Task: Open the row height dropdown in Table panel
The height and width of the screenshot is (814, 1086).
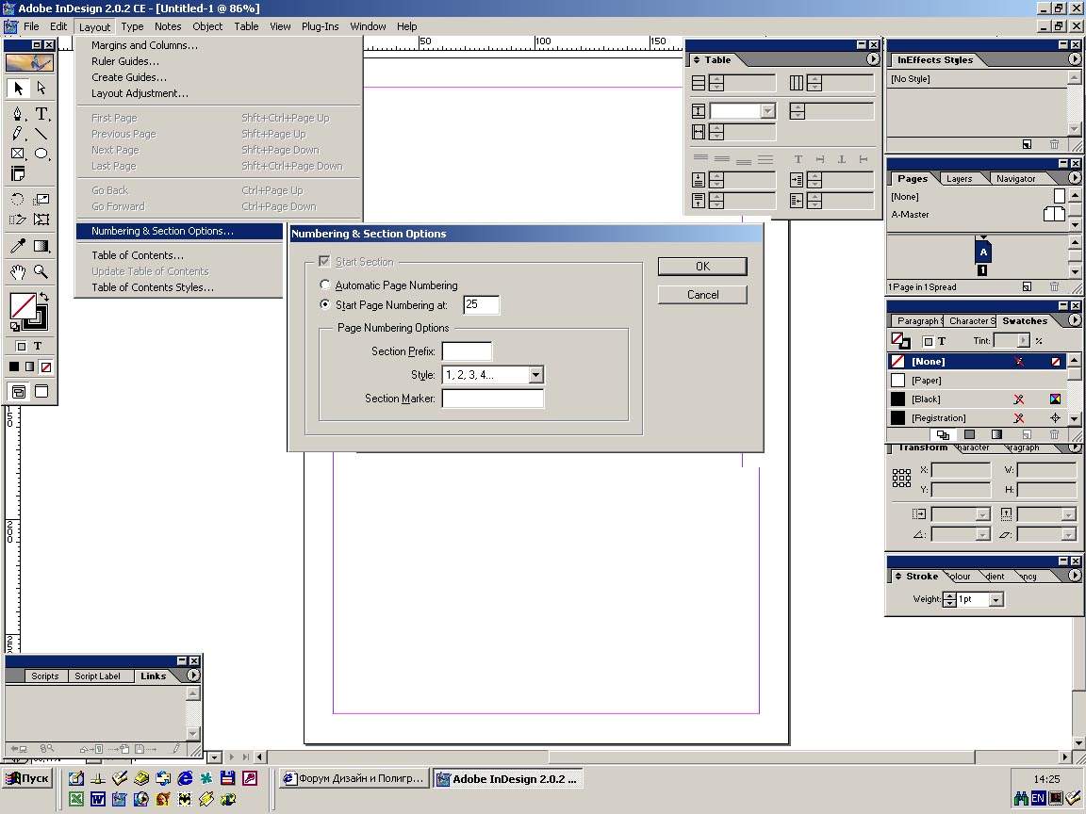Action: click(767, 111)
